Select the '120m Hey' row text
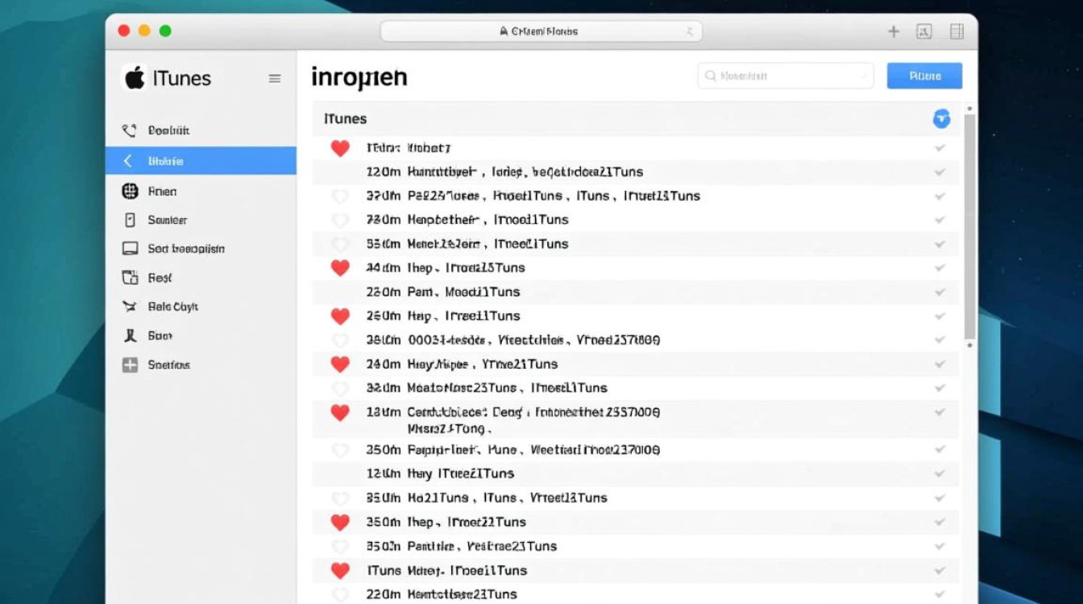1083x604 pixels. (x=440, y=474)
